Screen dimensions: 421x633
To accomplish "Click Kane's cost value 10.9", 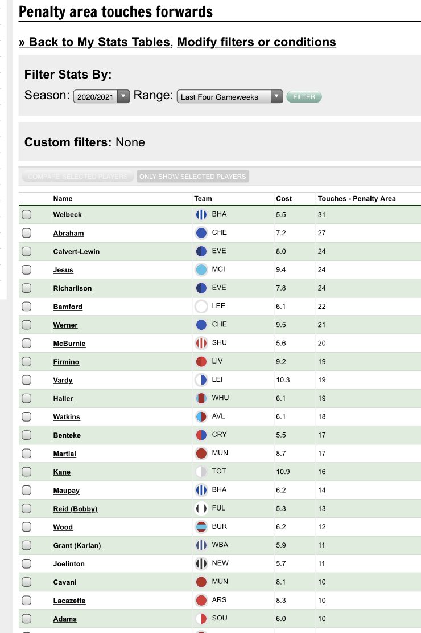I will 283,472.
